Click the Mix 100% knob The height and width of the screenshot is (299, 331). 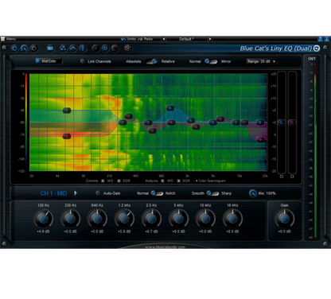tap(253, 193)
